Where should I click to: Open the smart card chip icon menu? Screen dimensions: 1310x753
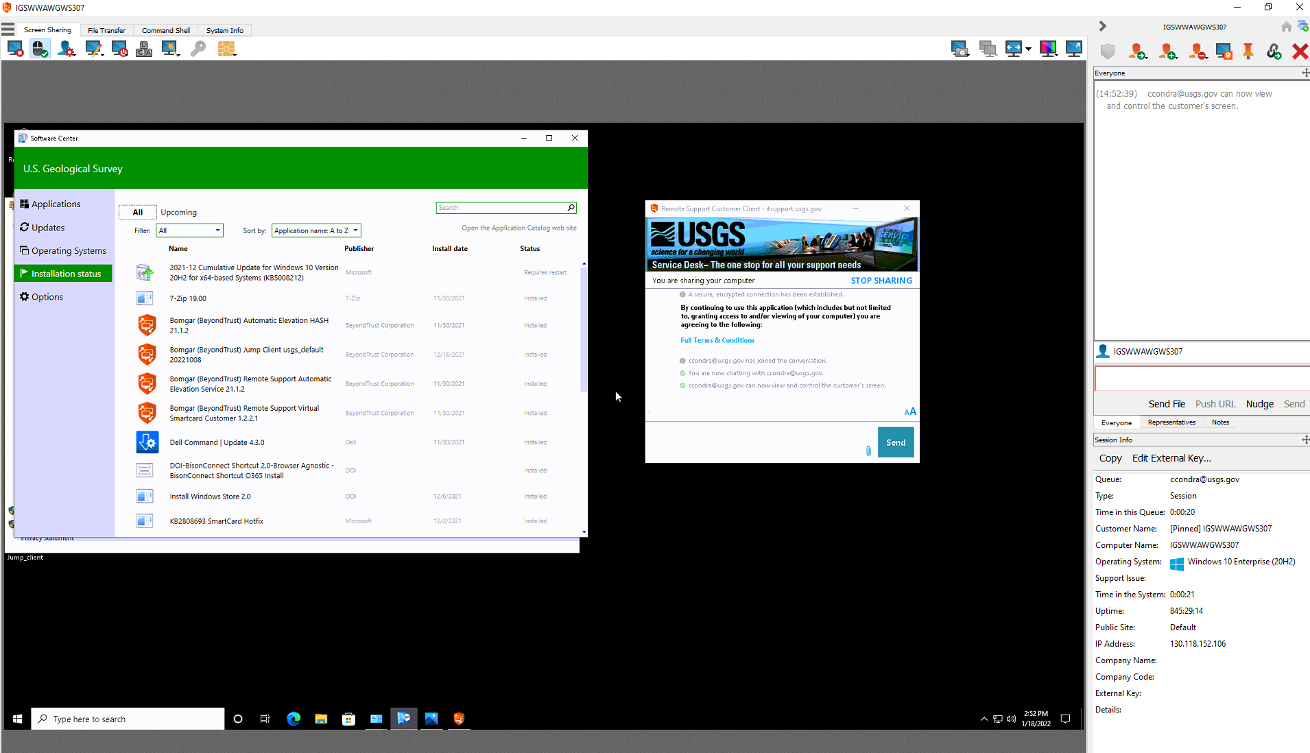226,49
